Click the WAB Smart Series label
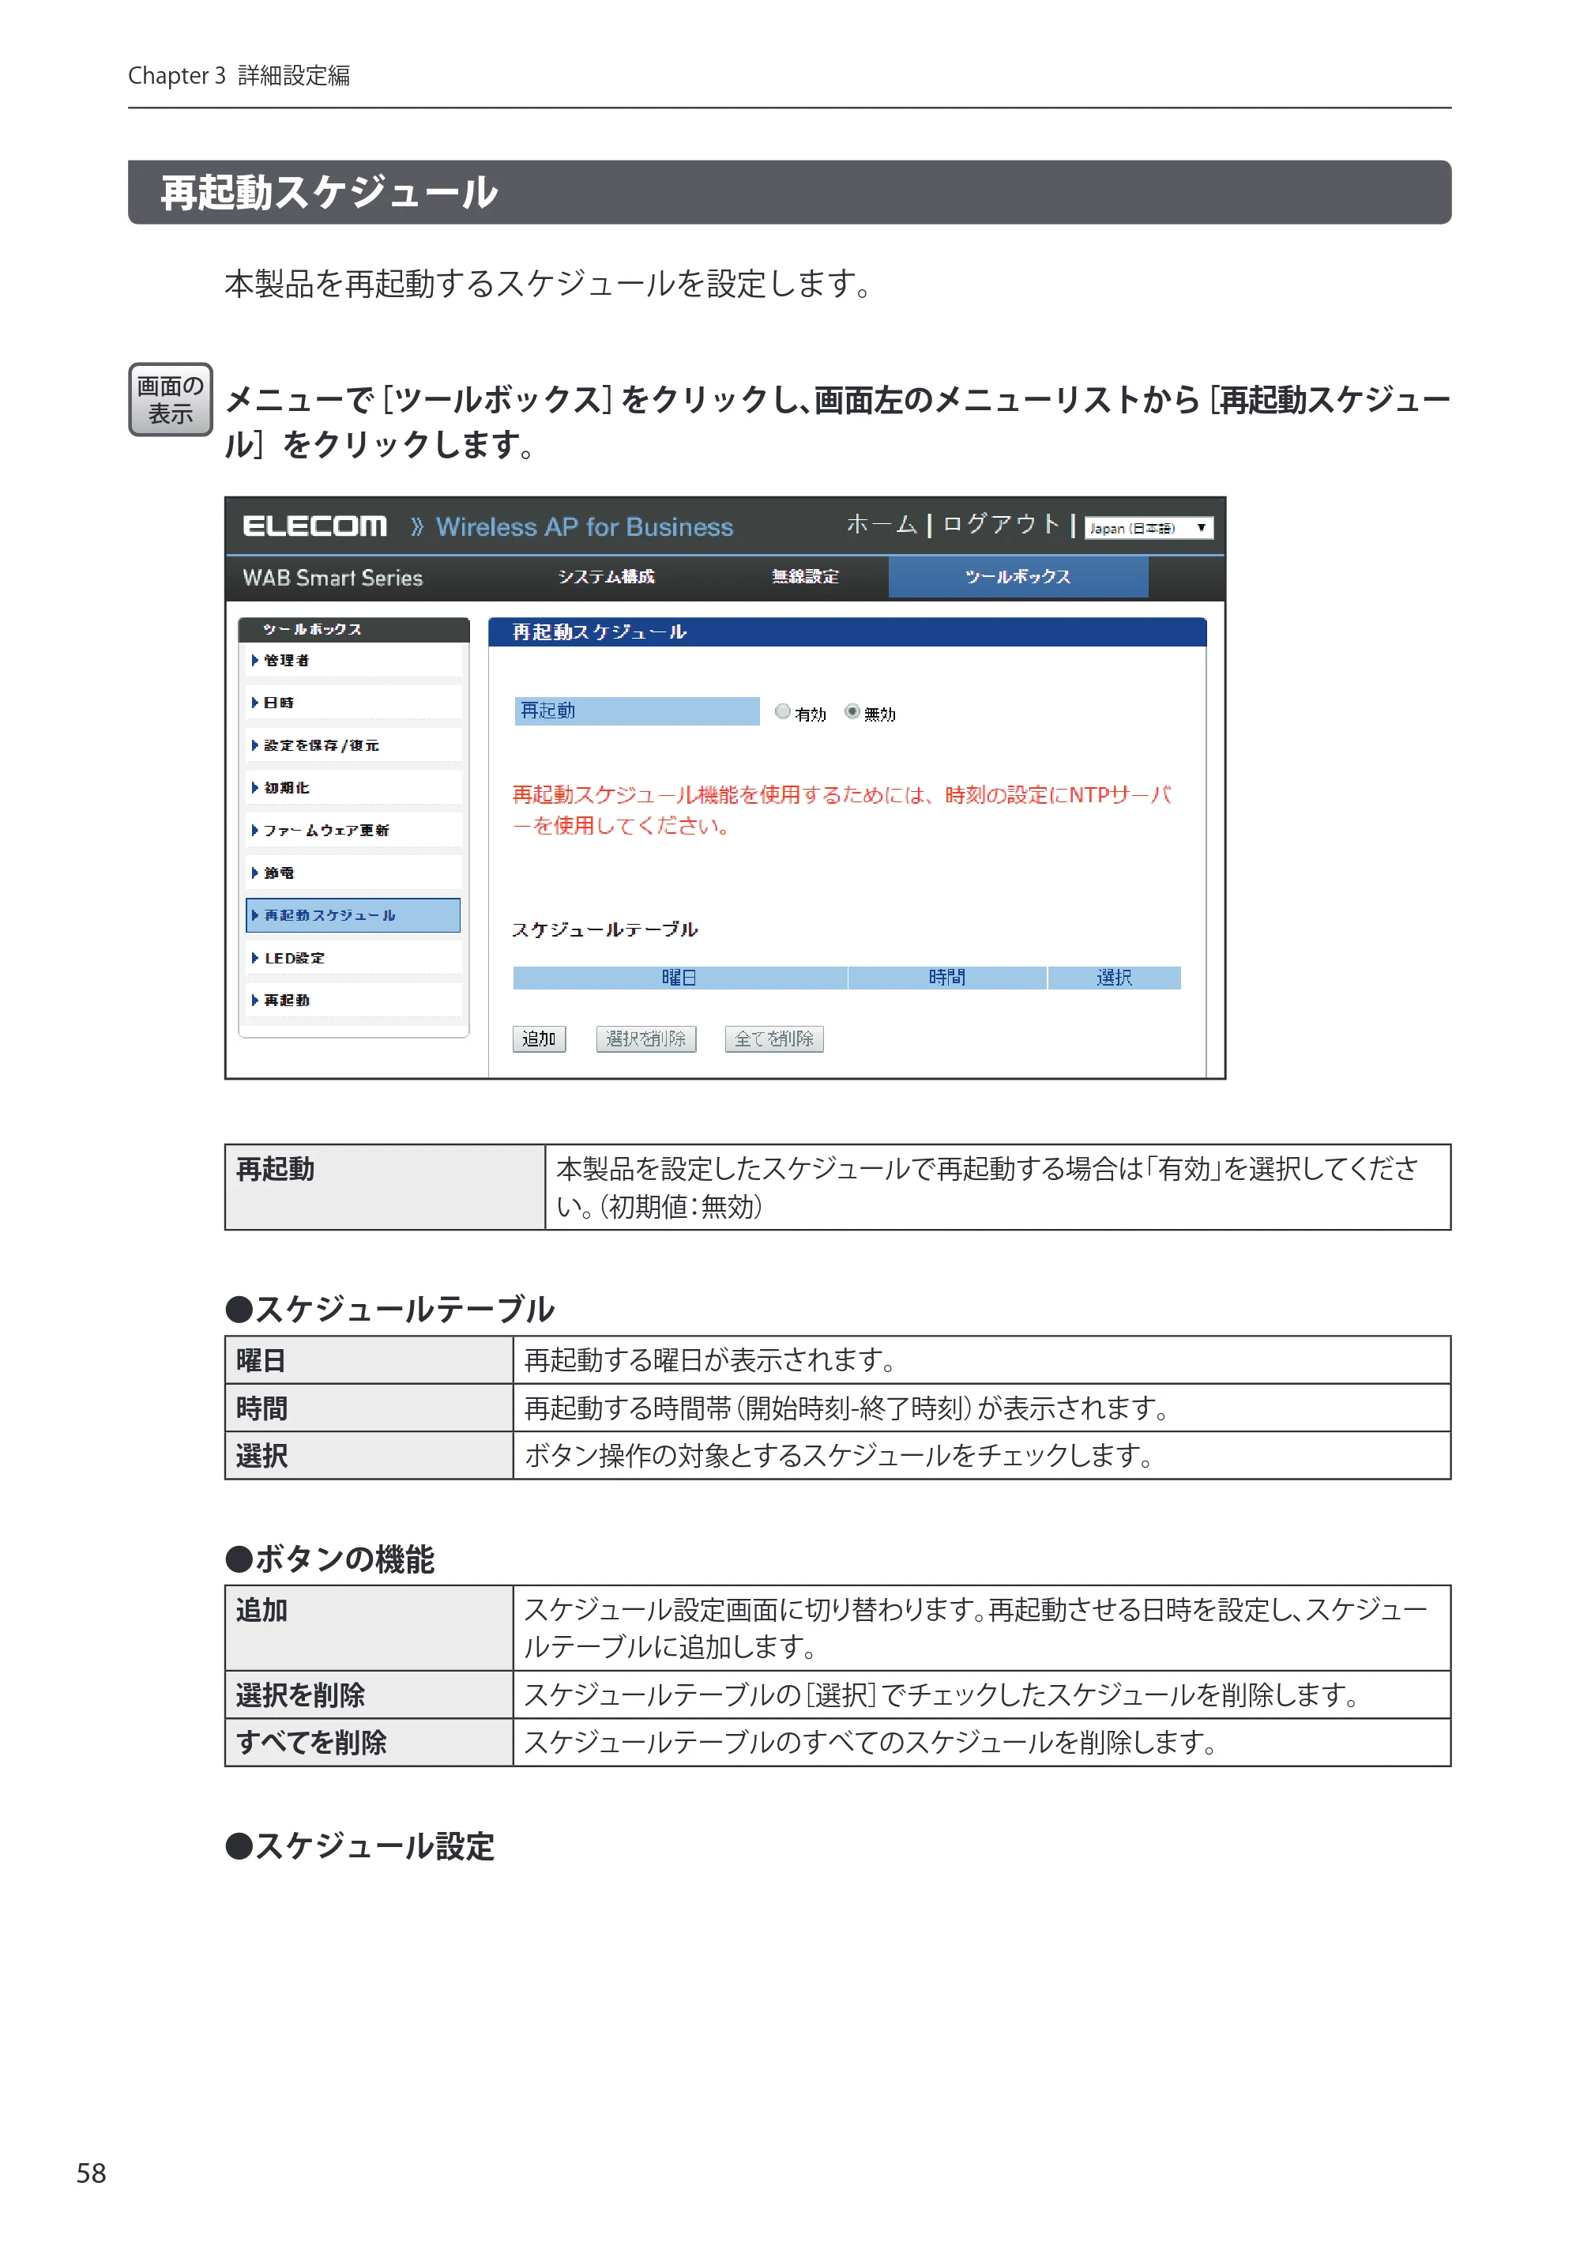The height and width of the screenshot is (2243, 1580). [x=332, y=579]
